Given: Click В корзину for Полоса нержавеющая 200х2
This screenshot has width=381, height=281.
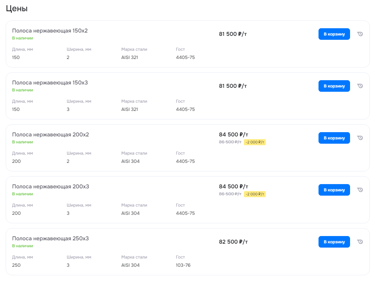Looking at the screenshot, I should 334,138.
